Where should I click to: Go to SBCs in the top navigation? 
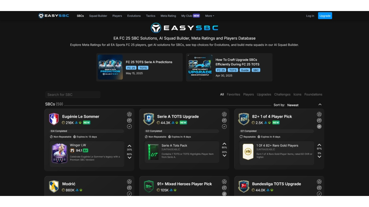coord(80,16)
